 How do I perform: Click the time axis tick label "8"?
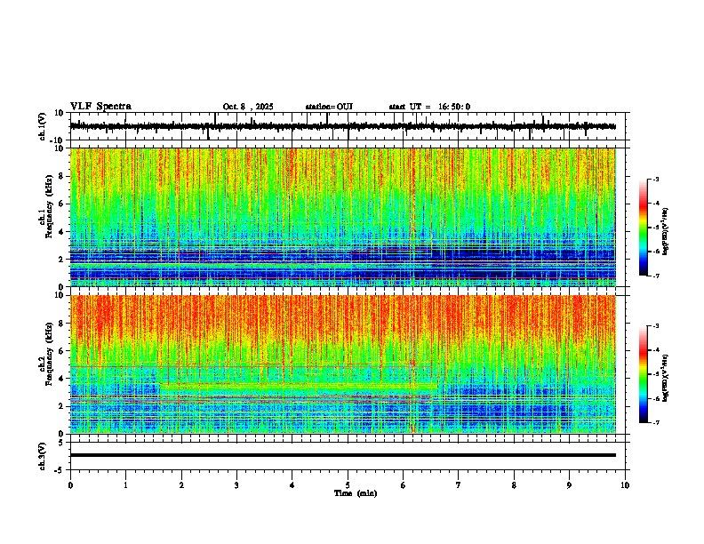pyautogui.click(x=514, y=485)
